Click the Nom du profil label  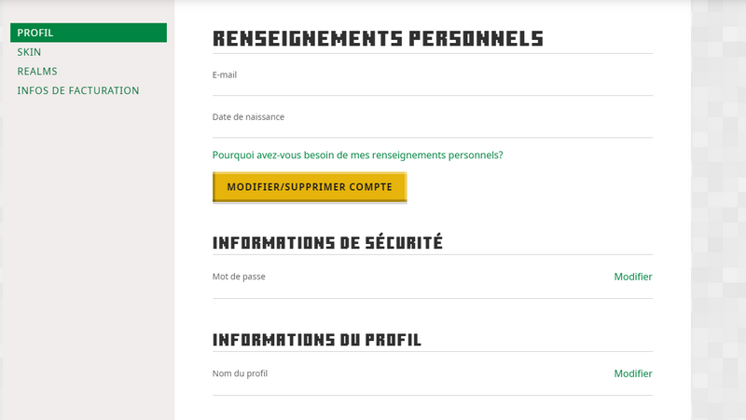(x=241, y=373)
